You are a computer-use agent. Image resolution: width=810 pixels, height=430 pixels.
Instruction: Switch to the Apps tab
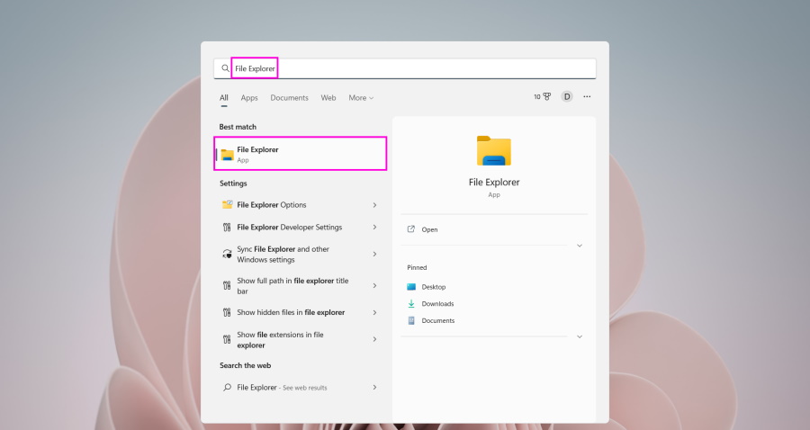[249, 98]
